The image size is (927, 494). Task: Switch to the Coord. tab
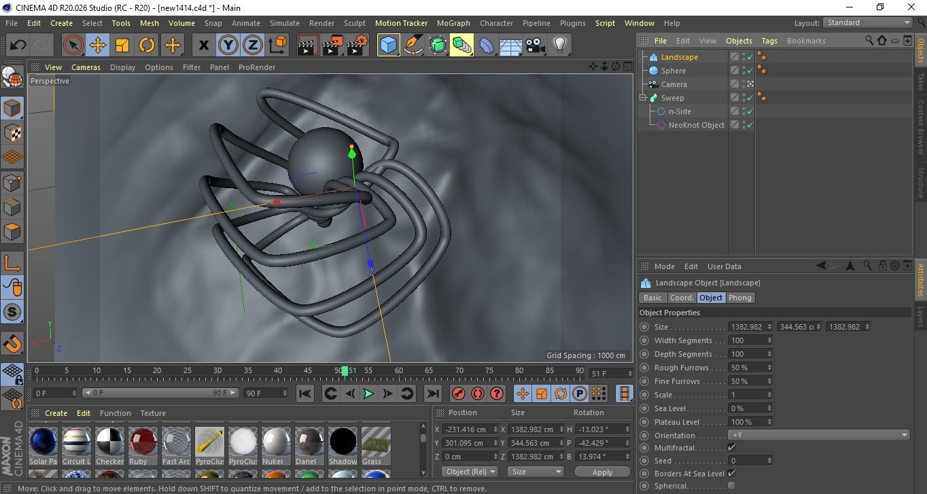tap(682, 298)
